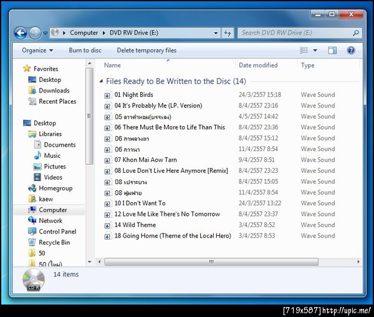Screen dimensions: 374x317
Task: Select file 07 Khon Mai Aow Tarn
Action: coord(145,160)
